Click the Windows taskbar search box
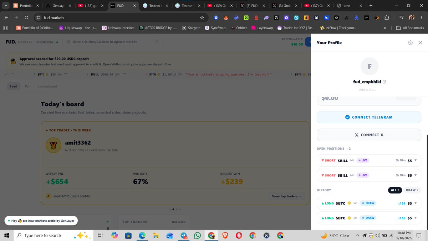 [x=53, y=235]
